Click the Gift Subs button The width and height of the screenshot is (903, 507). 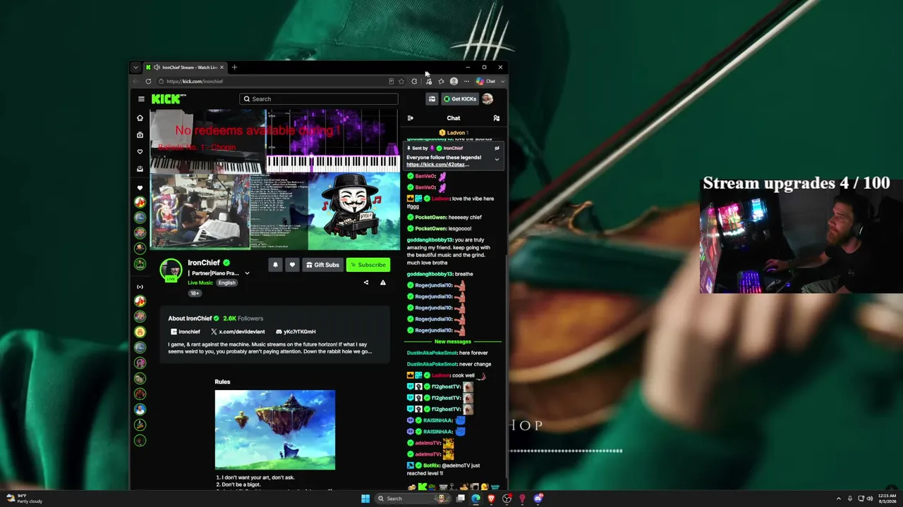(x=322, y=265)
